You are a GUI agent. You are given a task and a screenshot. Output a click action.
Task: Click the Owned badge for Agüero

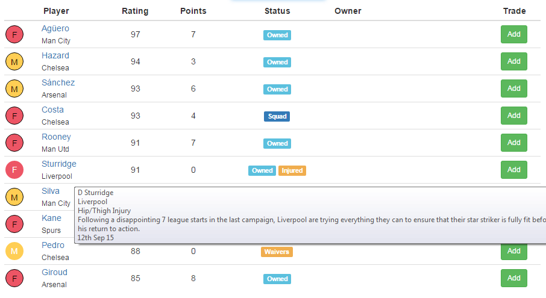point(277,35)
